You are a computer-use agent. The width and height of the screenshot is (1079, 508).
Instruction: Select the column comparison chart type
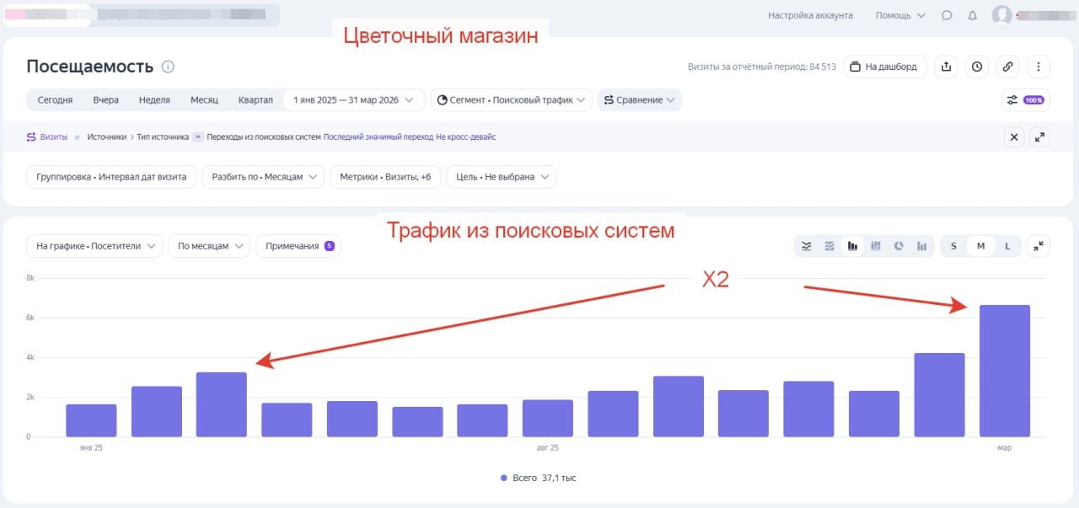[x=921, y=246]
